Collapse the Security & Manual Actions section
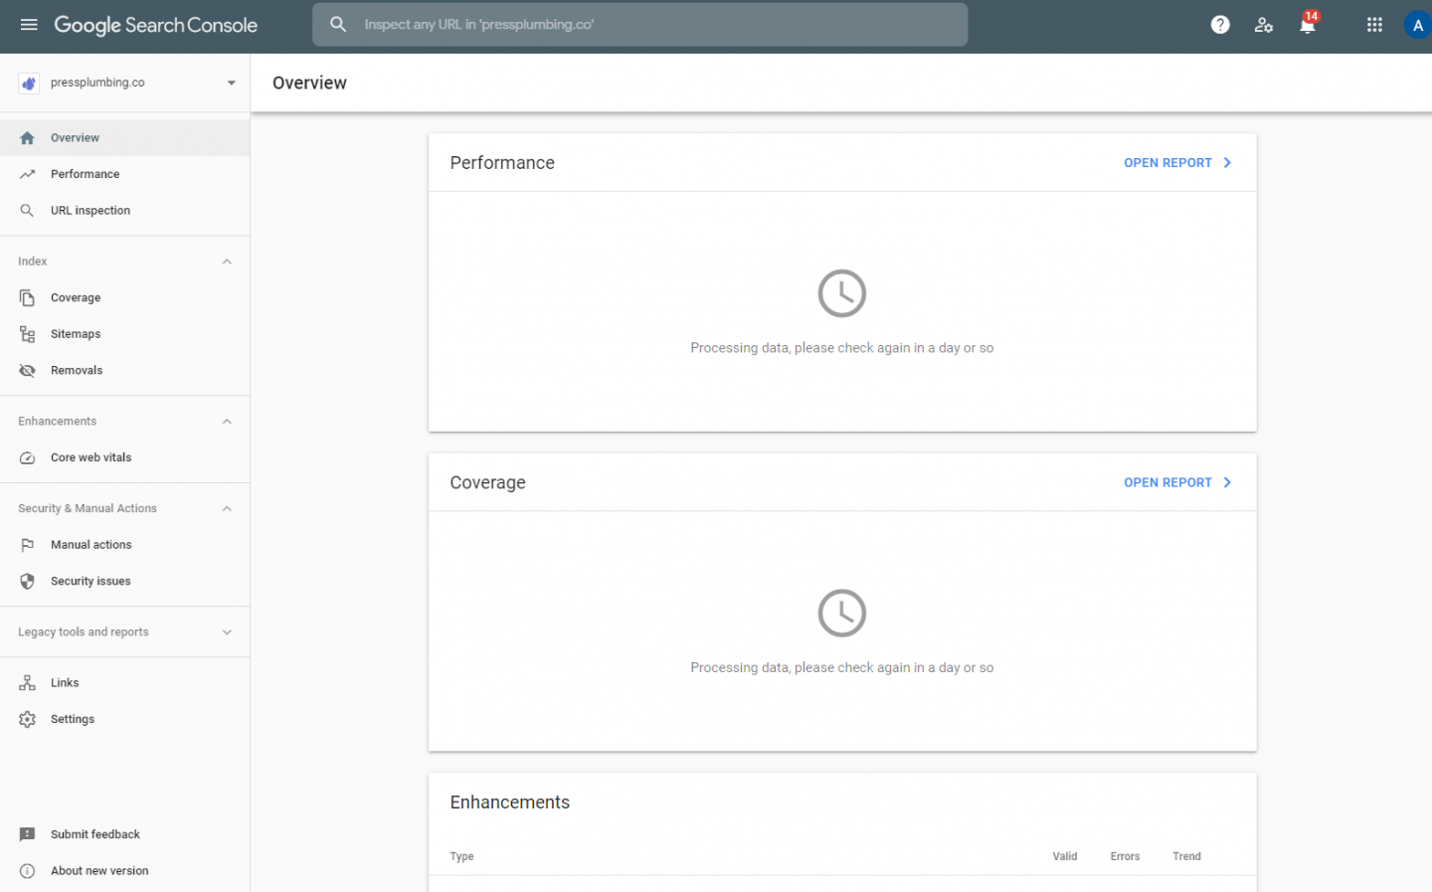The width and height of the screenshot is (1432, 892). 227,509
